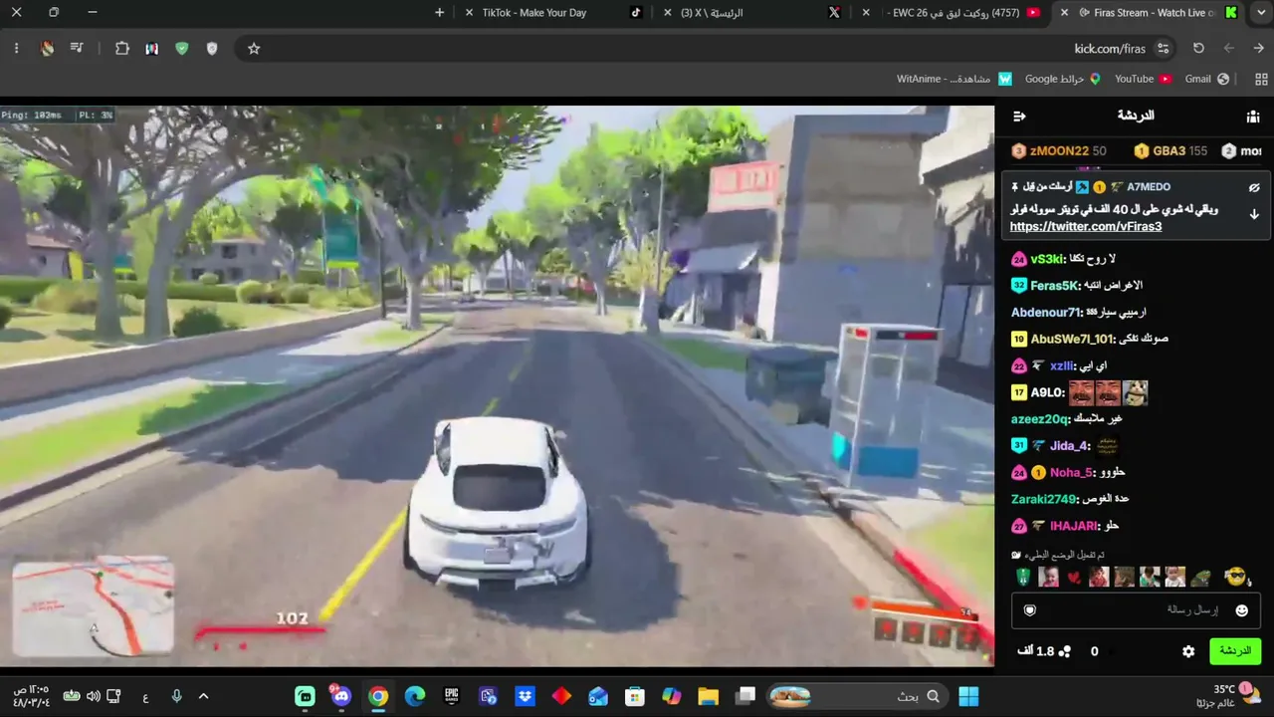The height and width of the screenshot is (717, 1274).
Task: Open the chat users list icon
Action: pyautogui.click(x=1253, y=117)
